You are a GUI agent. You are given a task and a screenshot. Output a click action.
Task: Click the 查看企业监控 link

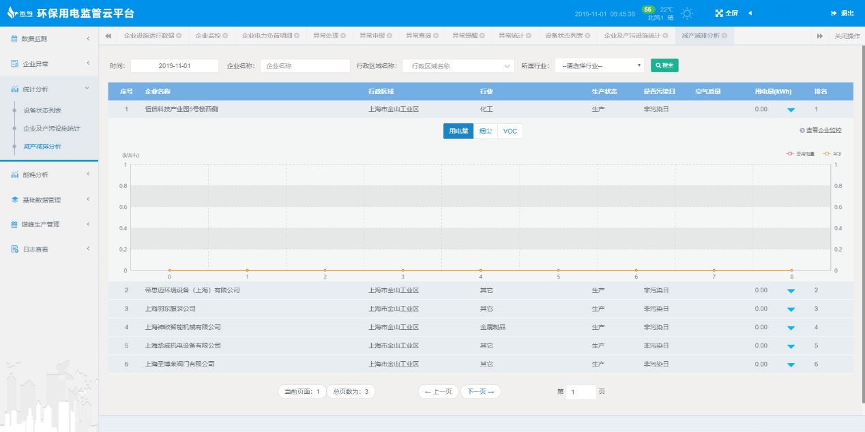(x=821, y=130)
